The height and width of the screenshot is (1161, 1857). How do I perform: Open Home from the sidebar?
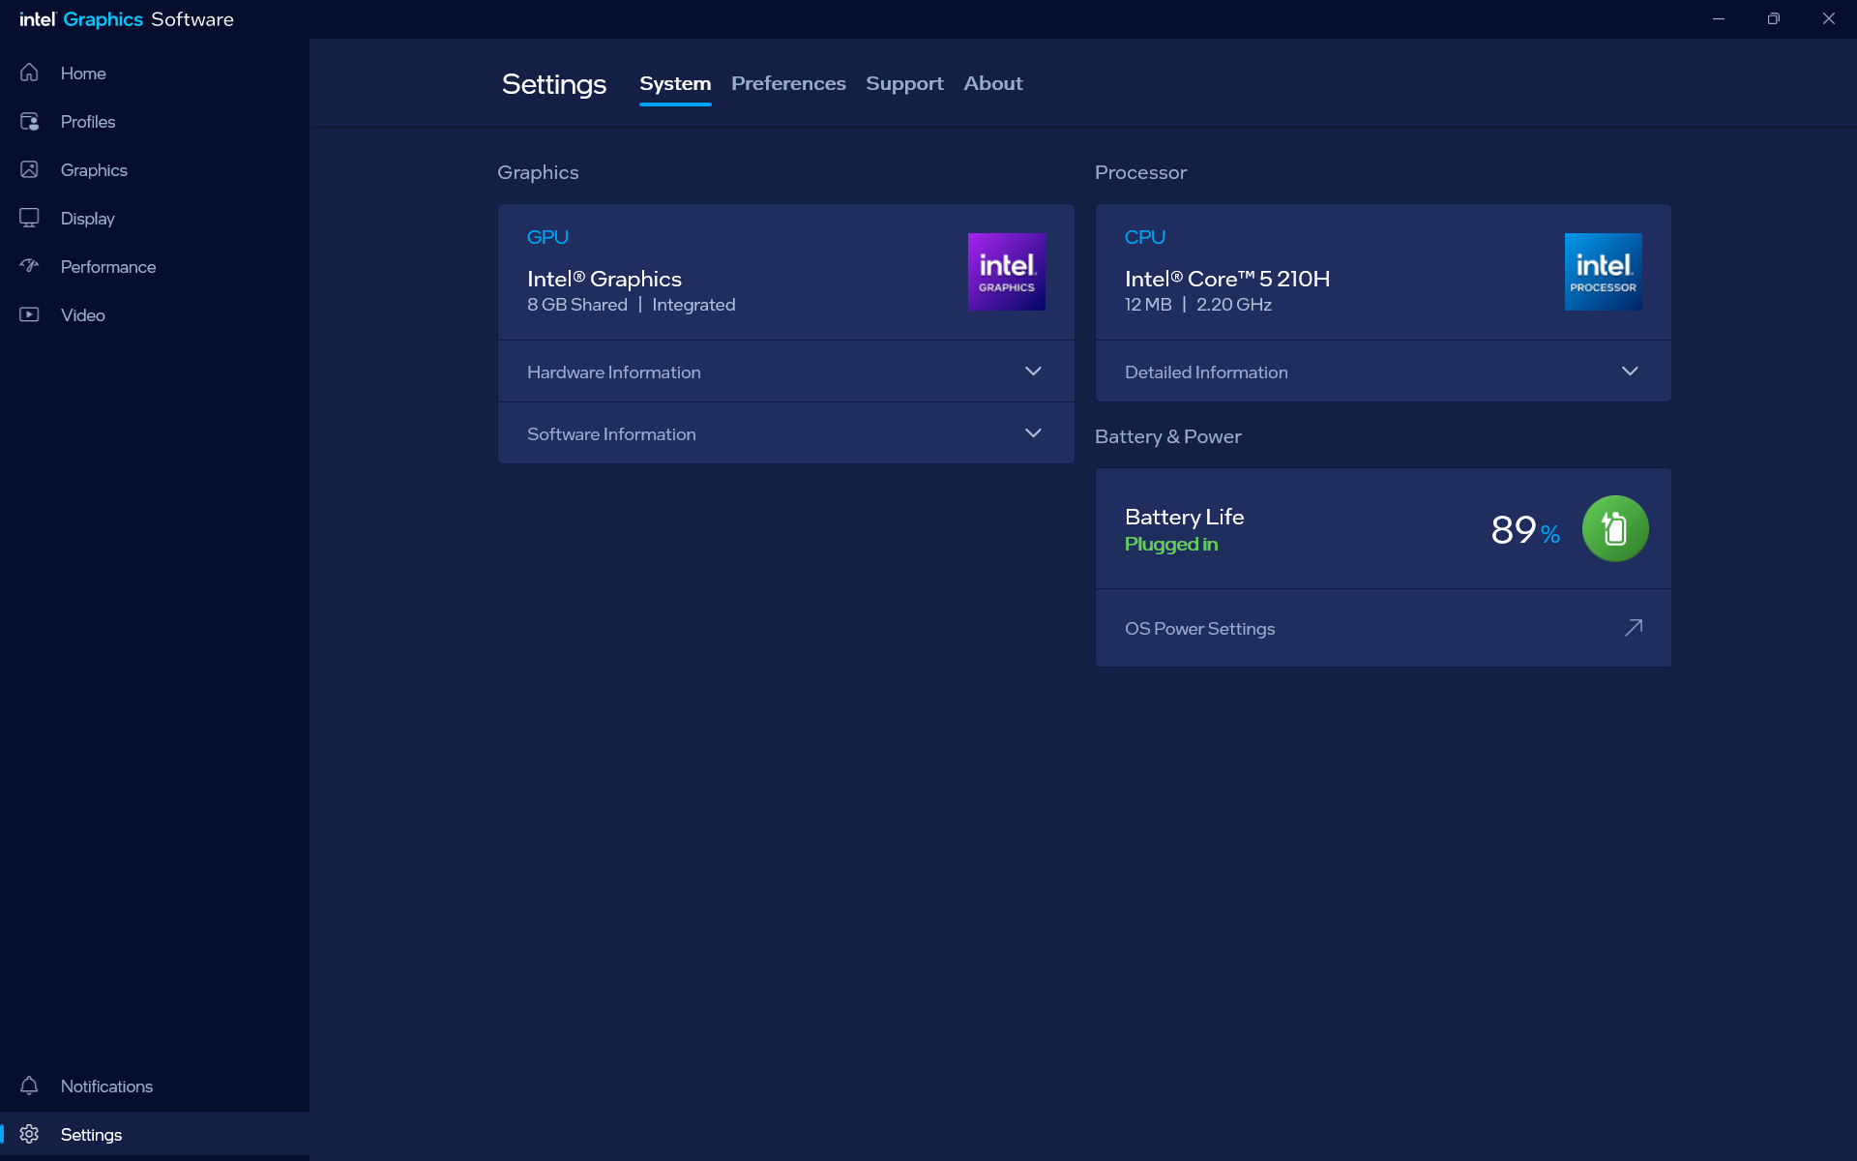155,73
